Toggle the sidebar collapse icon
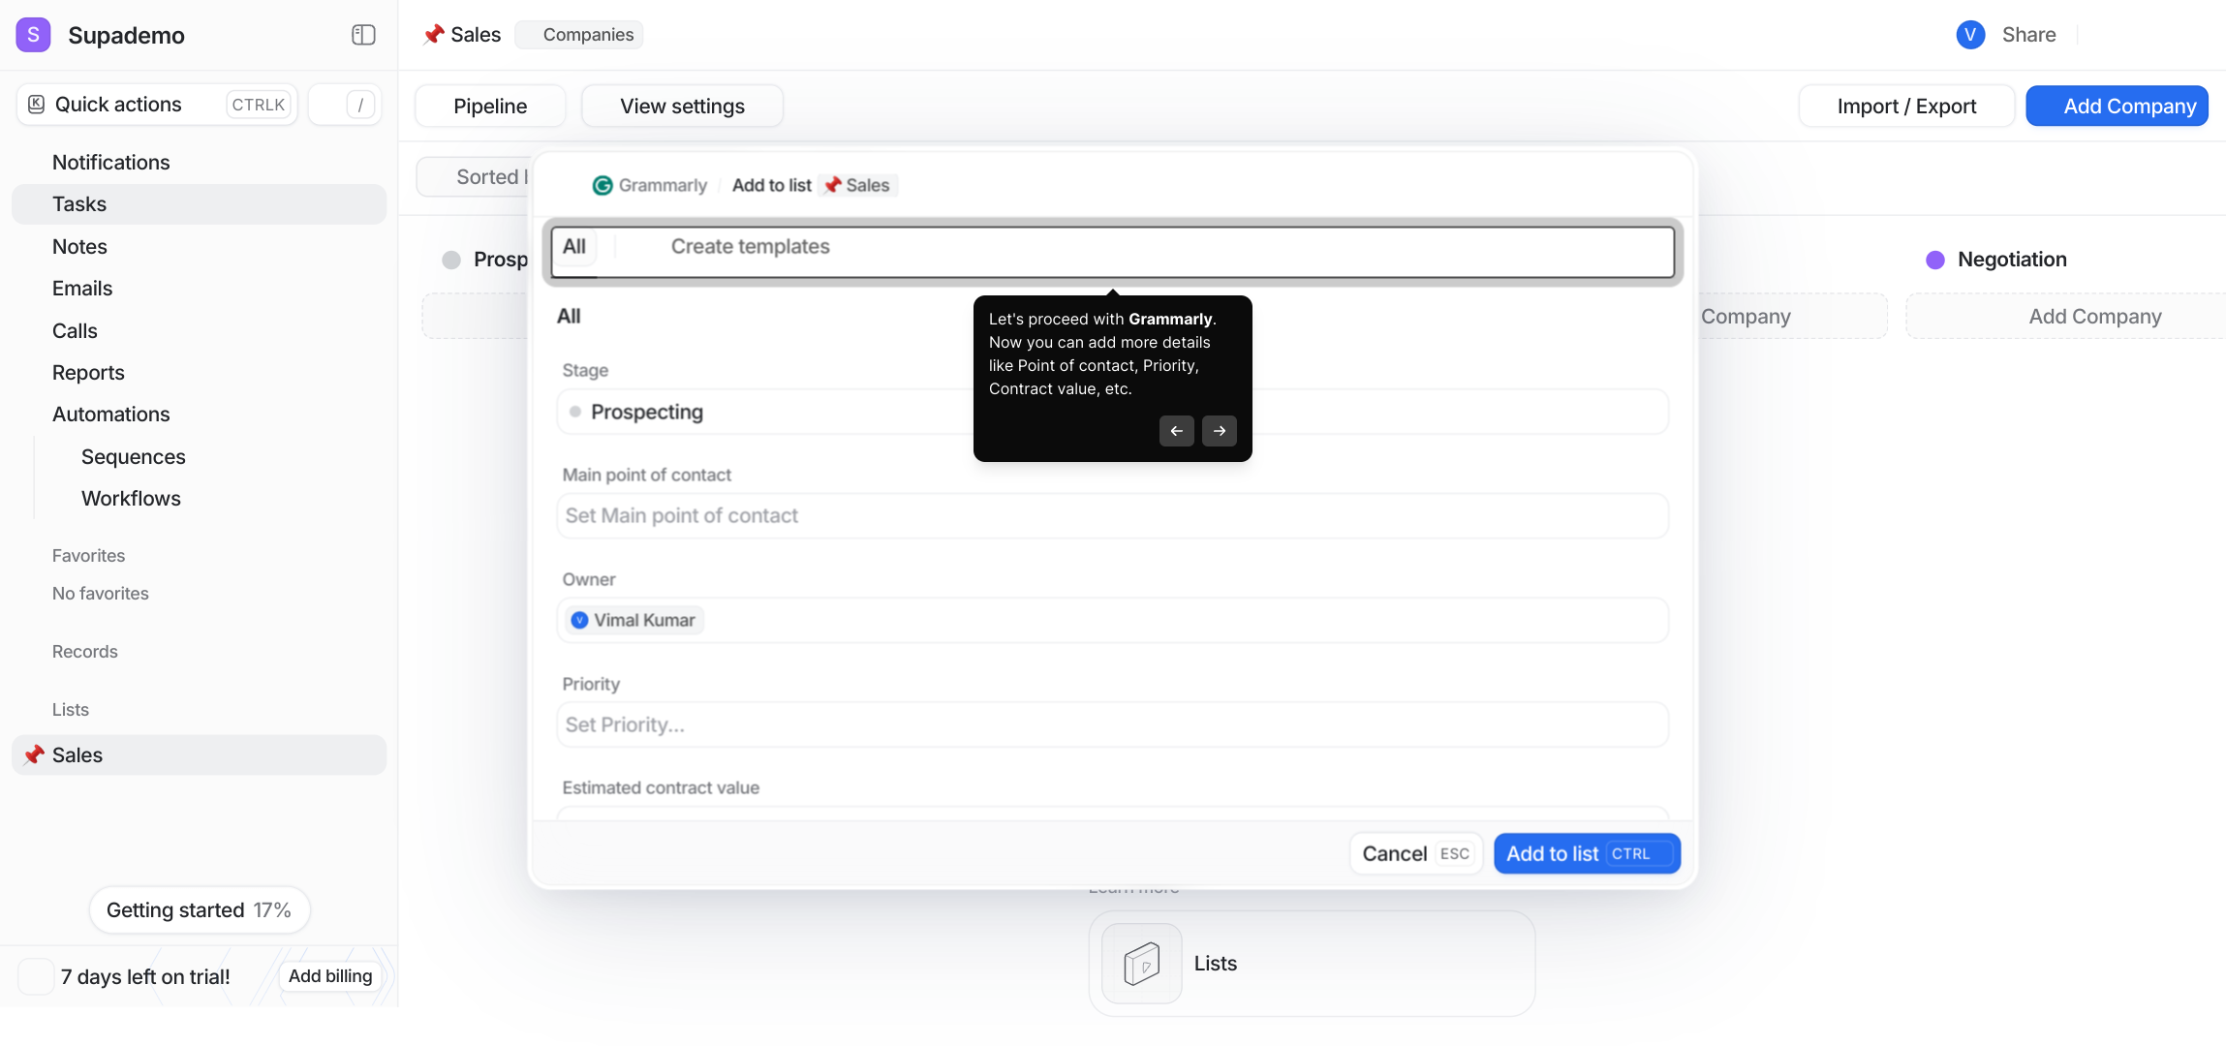The image size is (2226, 1046). [363, 35]
